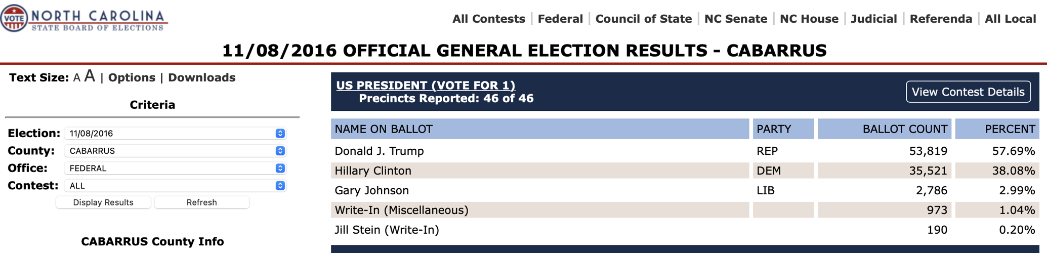Open the Office dropdown showing FEDERAL
This screenshot has width=1047, height=253.
coord(175,168)
